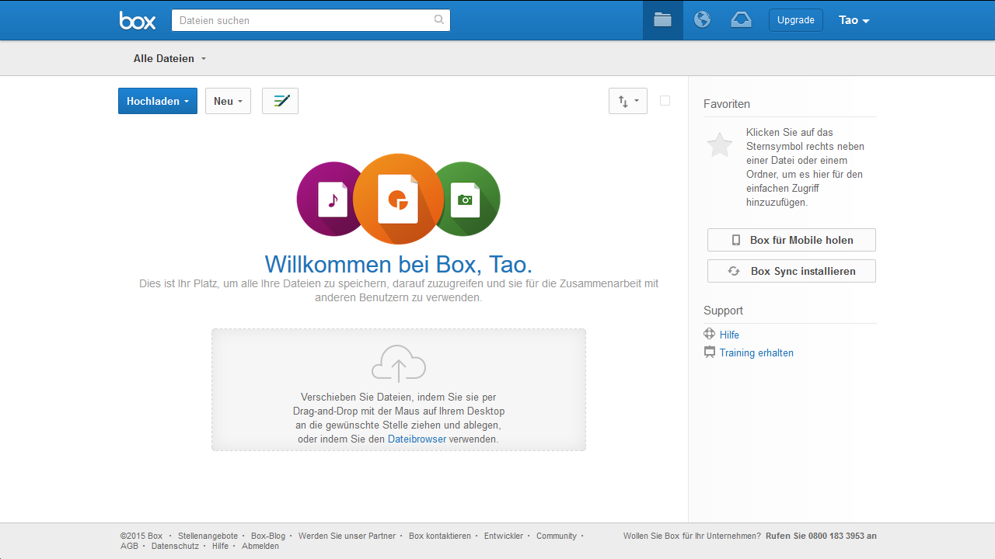Open the All Files folder icon in header

pyautogui.click(x=662, y=20)
